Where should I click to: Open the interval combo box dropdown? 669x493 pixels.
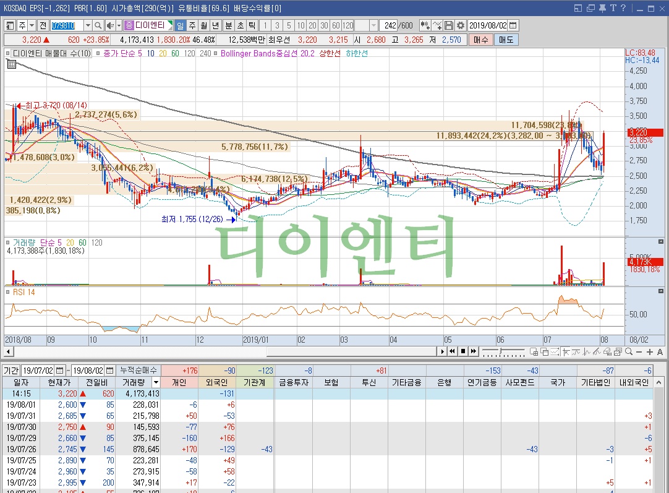coord(373,25)
